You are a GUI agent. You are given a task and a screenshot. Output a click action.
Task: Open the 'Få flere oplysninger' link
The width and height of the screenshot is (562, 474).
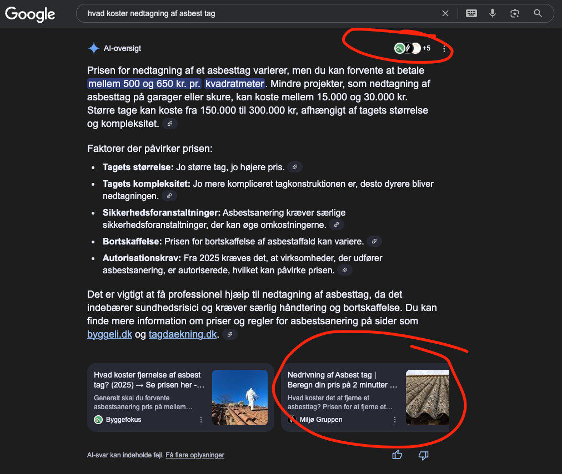(195, 455)
